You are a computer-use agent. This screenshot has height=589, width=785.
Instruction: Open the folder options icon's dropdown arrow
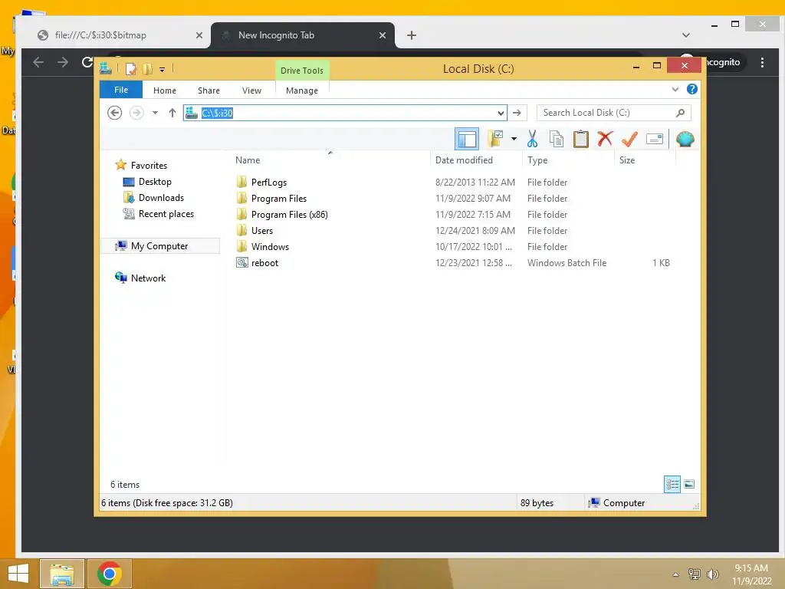514,139
